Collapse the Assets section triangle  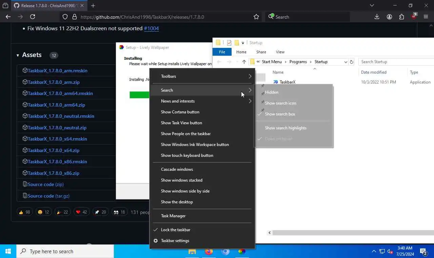[x=18, y=55]
